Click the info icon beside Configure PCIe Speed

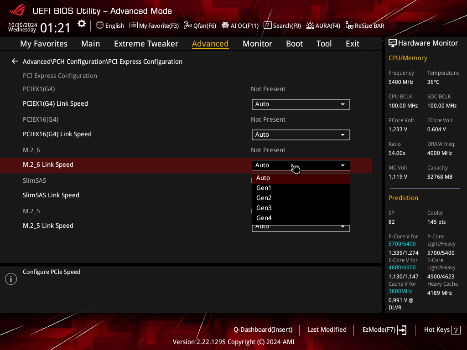click(x=11, y=279)
